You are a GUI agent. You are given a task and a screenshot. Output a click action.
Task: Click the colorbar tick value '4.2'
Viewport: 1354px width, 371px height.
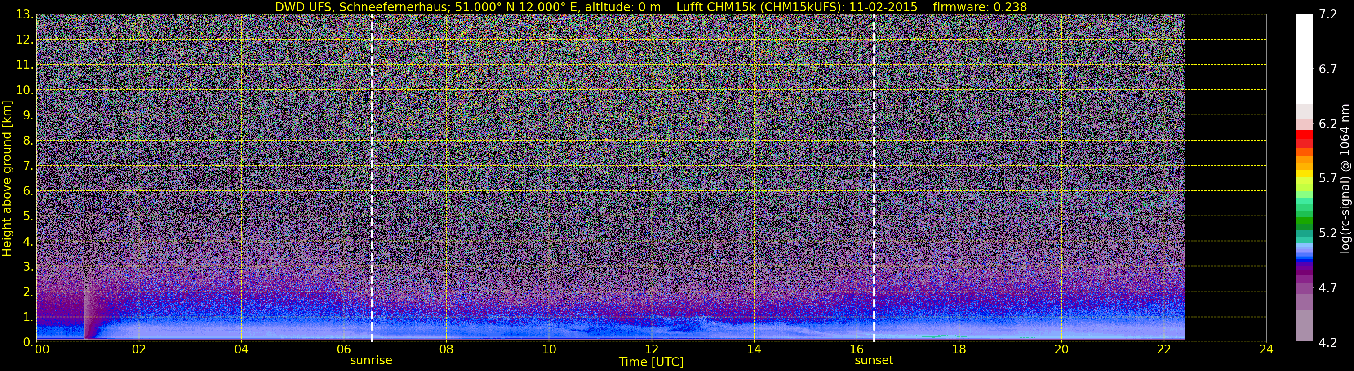click(x=1328, y=342)
